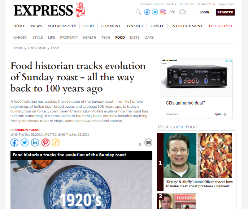Image resolution: width=248 pixels, height=209 pixels.
Task: Open Express Facebook page from header icon
Action: (x=147, y=12)
